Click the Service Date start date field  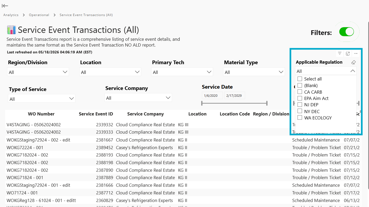click(x=212, y=95)
